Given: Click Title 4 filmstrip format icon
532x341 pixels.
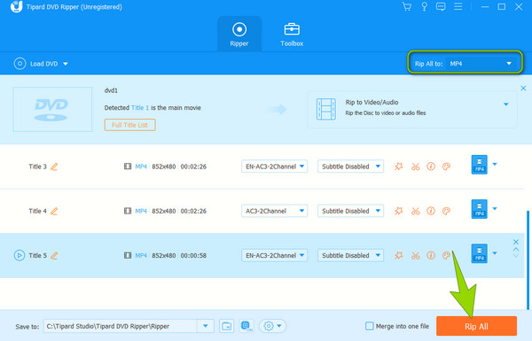Looking at the screenshot, I should [128, 211].
